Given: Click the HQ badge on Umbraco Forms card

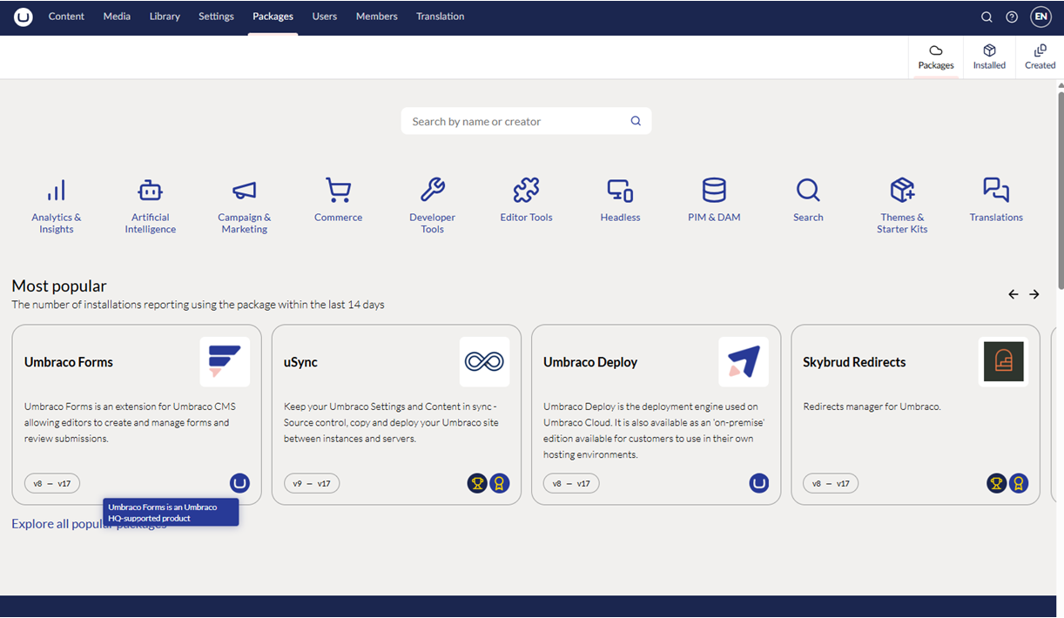Looking at the screenshot, I should pyautogui.click(x=239, y=483).
